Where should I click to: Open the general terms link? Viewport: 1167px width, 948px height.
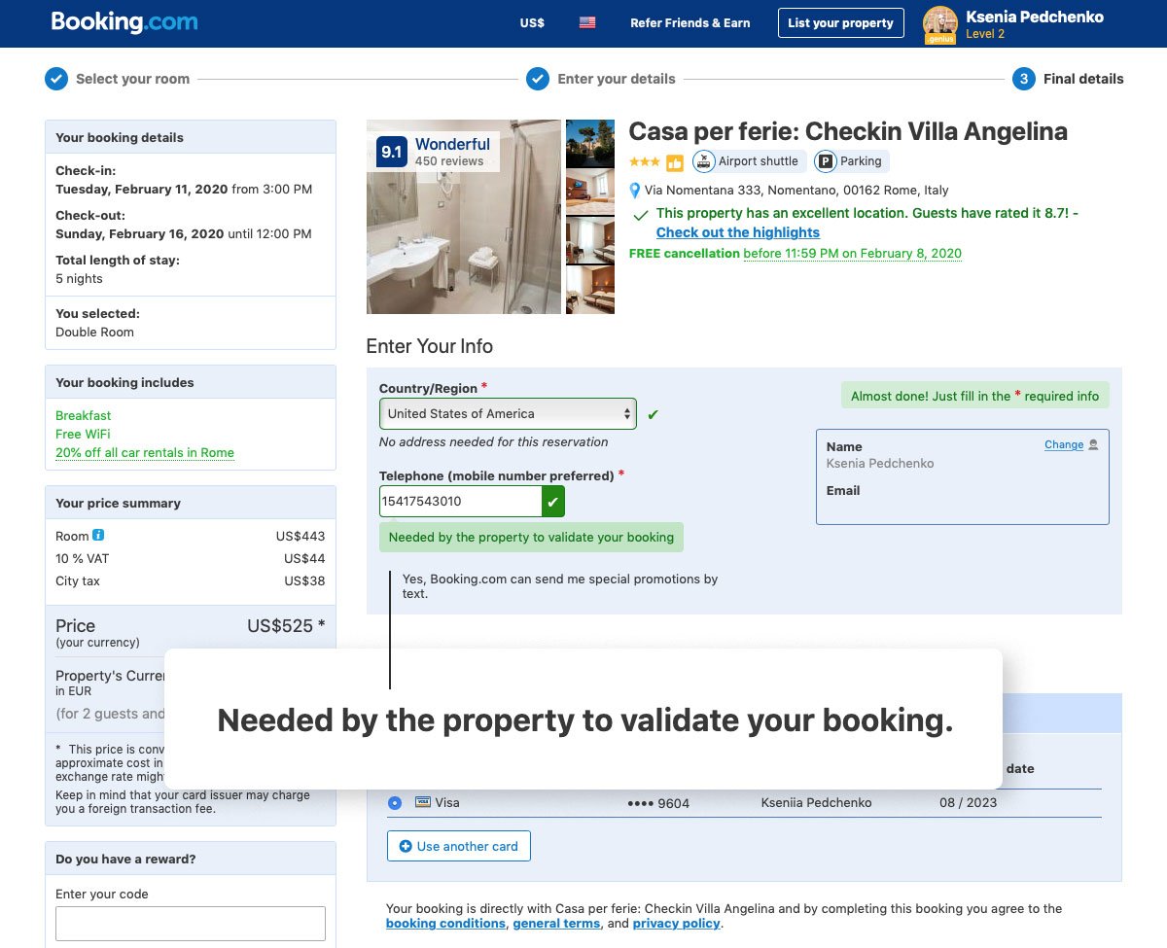pos(556,924)
